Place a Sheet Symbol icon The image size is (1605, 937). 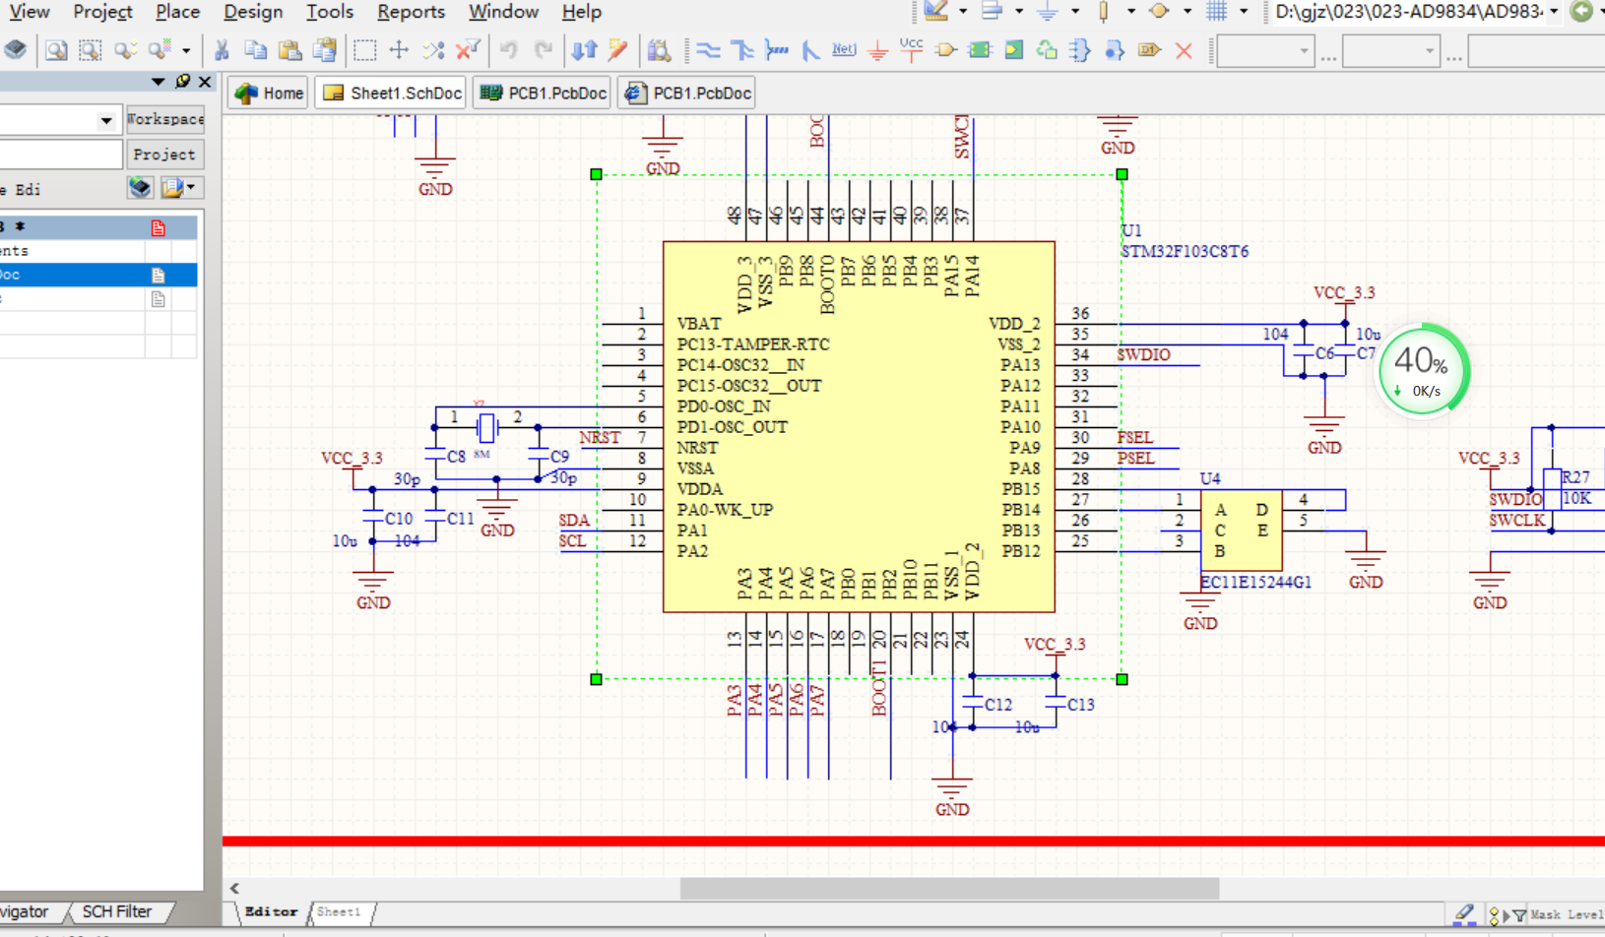[980, 50]
